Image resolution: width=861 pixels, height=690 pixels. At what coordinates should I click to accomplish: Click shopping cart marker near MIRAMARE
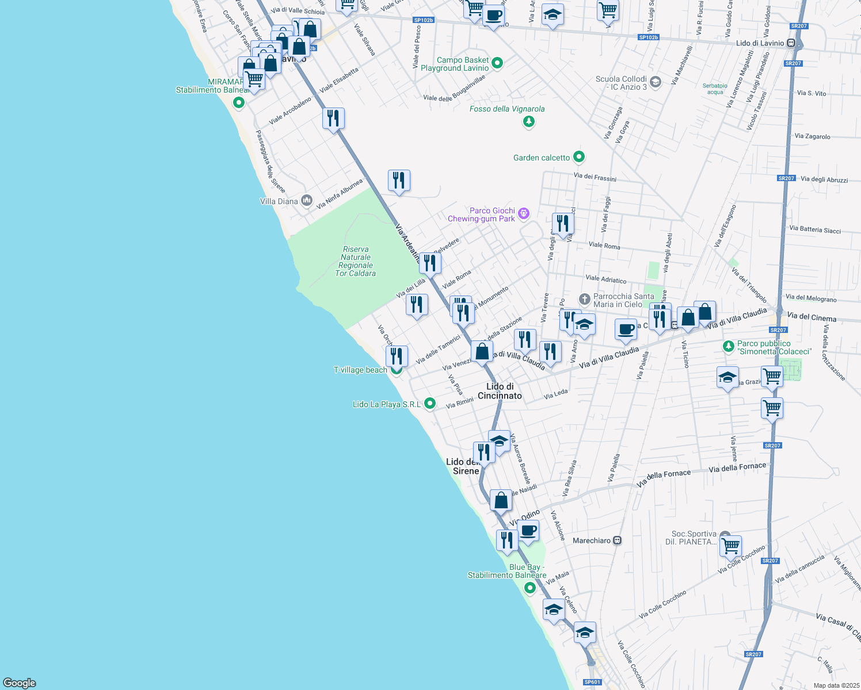click(254, 80)
